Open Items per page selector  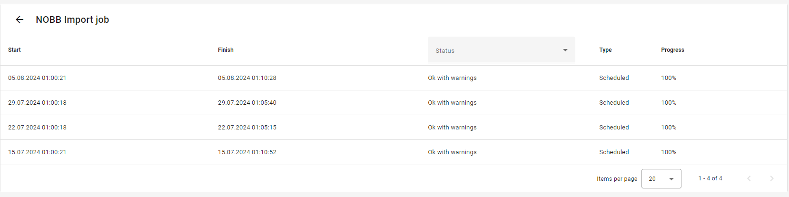click(x=661, y=178)
